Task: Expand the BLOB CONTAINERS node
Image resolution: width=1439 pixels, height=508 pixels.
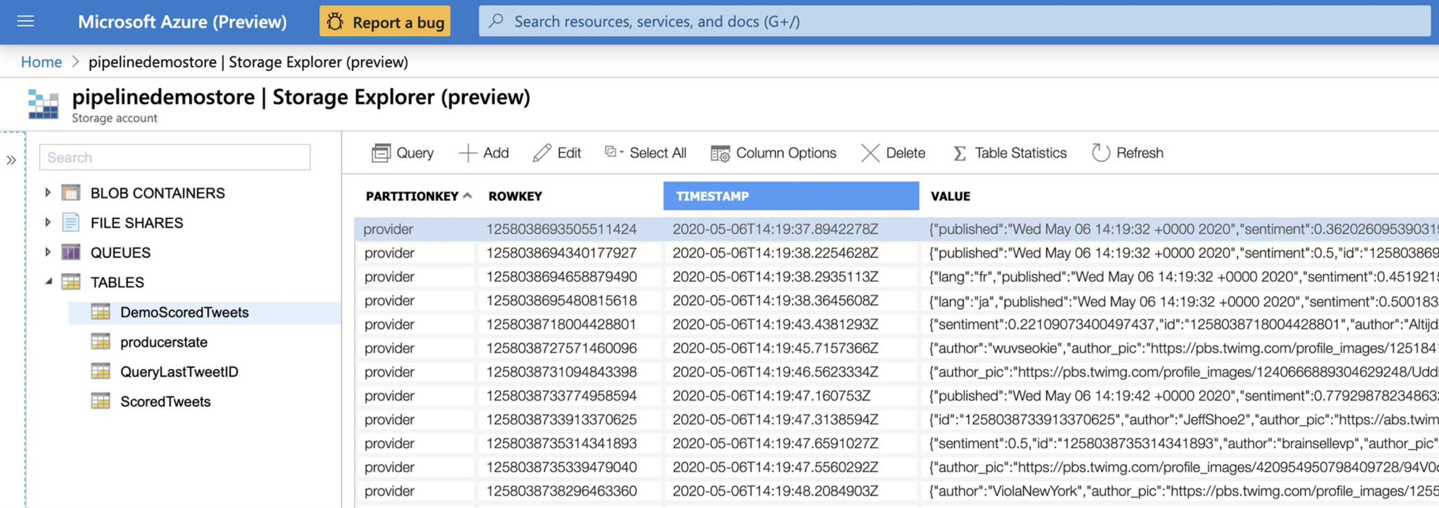Action: click(48, 193)
